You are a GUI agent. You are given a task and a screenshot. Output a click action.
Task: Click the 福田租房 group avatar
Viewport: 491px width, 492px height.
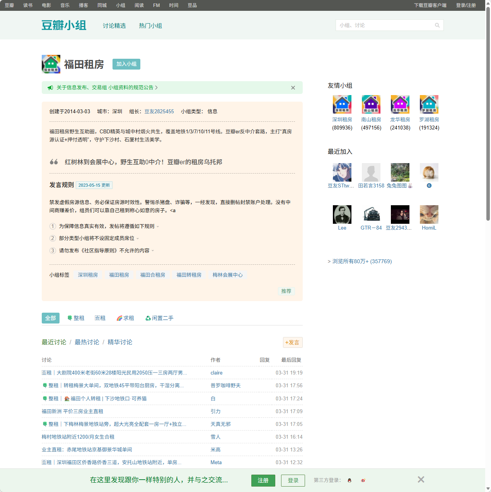51,64
